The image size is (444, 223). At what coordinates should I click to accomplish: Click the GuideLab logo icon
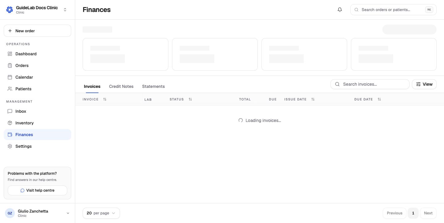pos(10,10)
